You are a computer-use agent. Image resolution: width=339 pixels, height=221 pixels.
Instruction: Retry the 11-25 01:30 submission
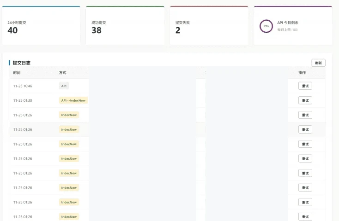(305, 100)
